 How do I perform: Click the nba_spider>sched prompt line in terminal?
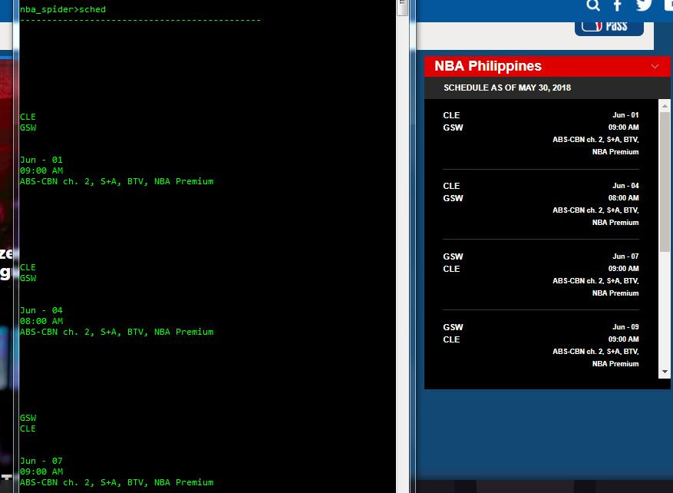[x=63, y=9]
